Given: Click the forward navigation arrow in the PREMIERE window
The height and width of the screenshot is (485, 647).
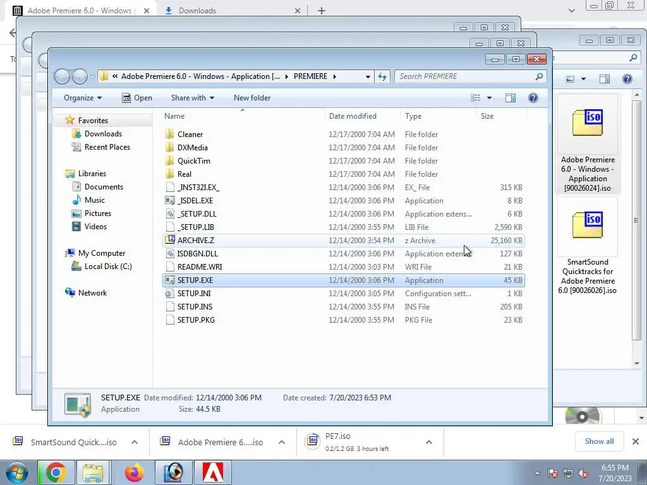Looking at the screenshot, I should pos(79,76).
